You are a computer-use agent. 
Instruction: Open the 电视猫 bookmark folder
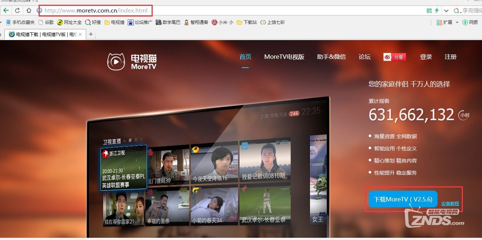pos(114,22)
